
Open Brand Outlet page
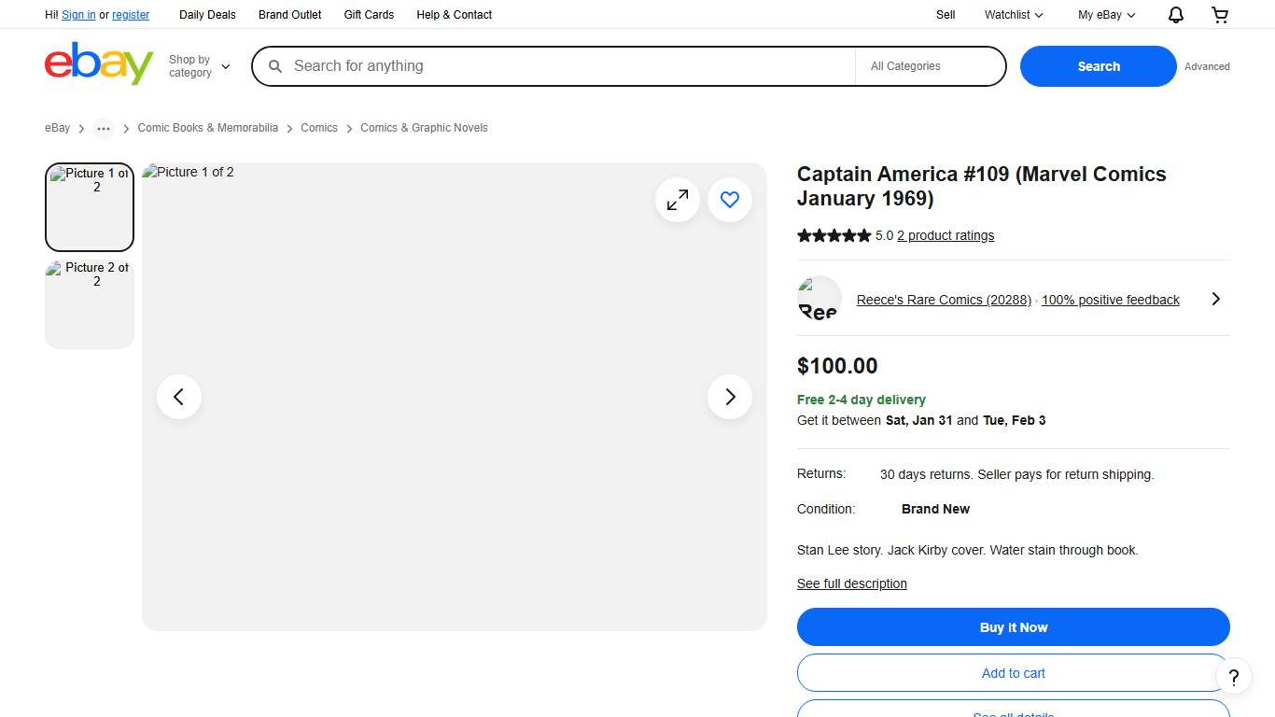(x=289, y=15)
